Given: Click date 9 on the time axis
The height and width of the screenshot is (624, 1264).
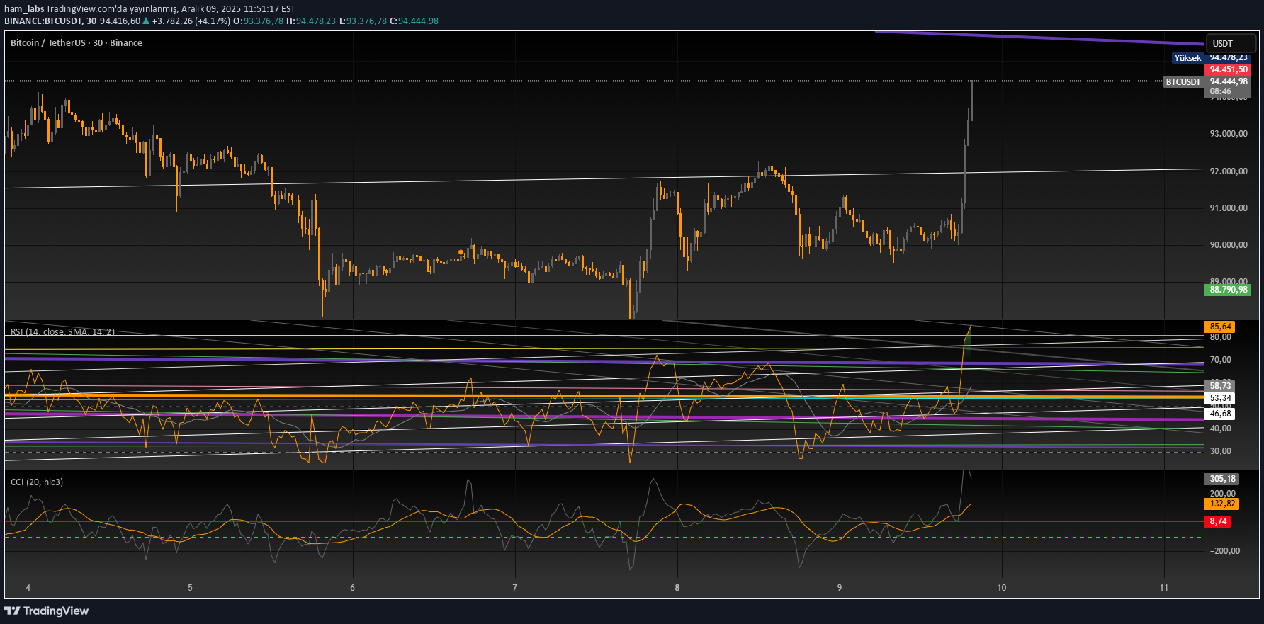Looking at the screenshot, I should (x=840, y=588).
